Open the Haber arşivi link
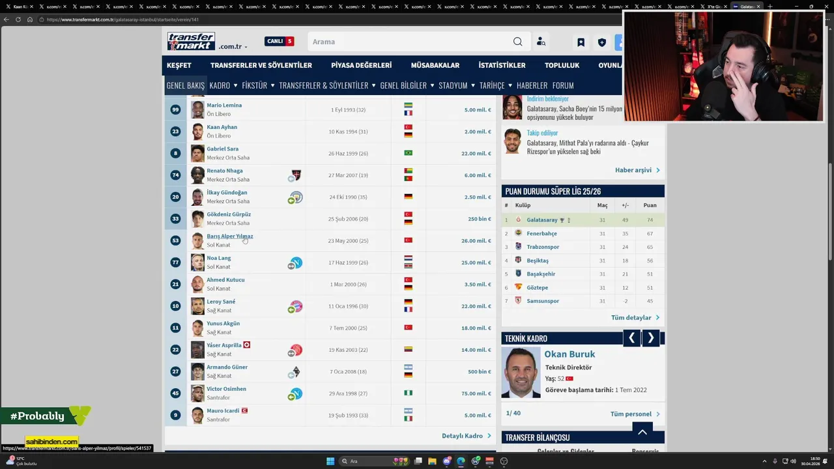The width and height of the screenshot is (834, 469). (x=637, y=170)
